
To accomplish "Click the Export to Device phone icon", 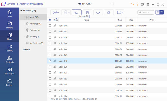I will (x=65, y=12).
